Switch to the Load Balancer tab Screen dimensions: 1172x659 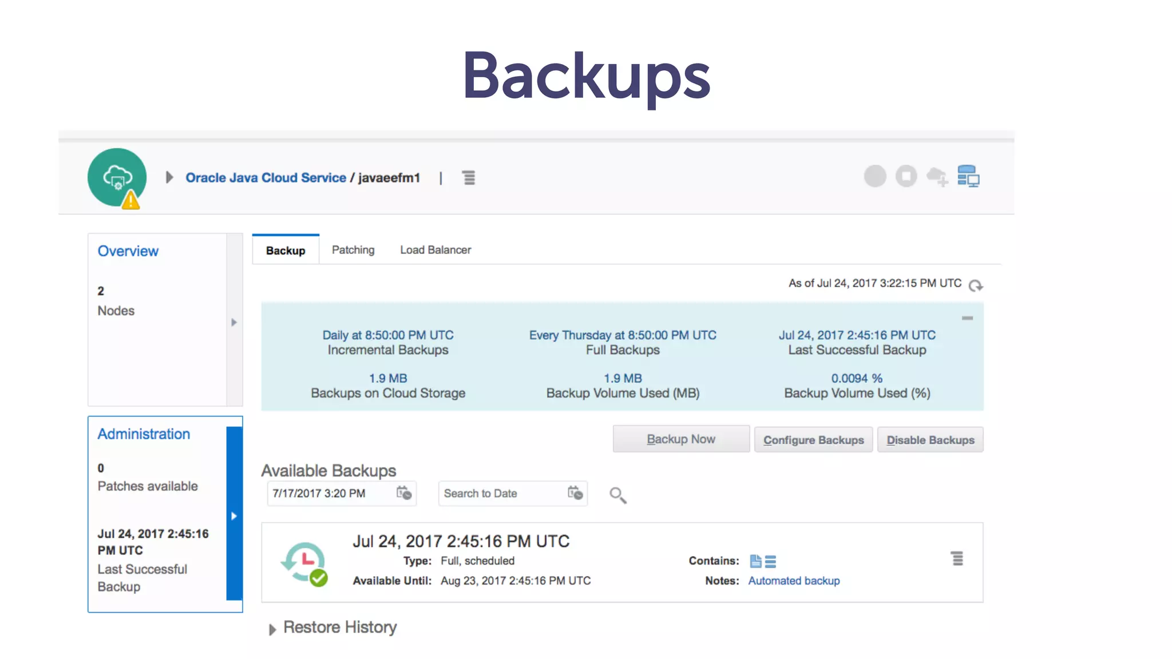[x=435, y=250]
